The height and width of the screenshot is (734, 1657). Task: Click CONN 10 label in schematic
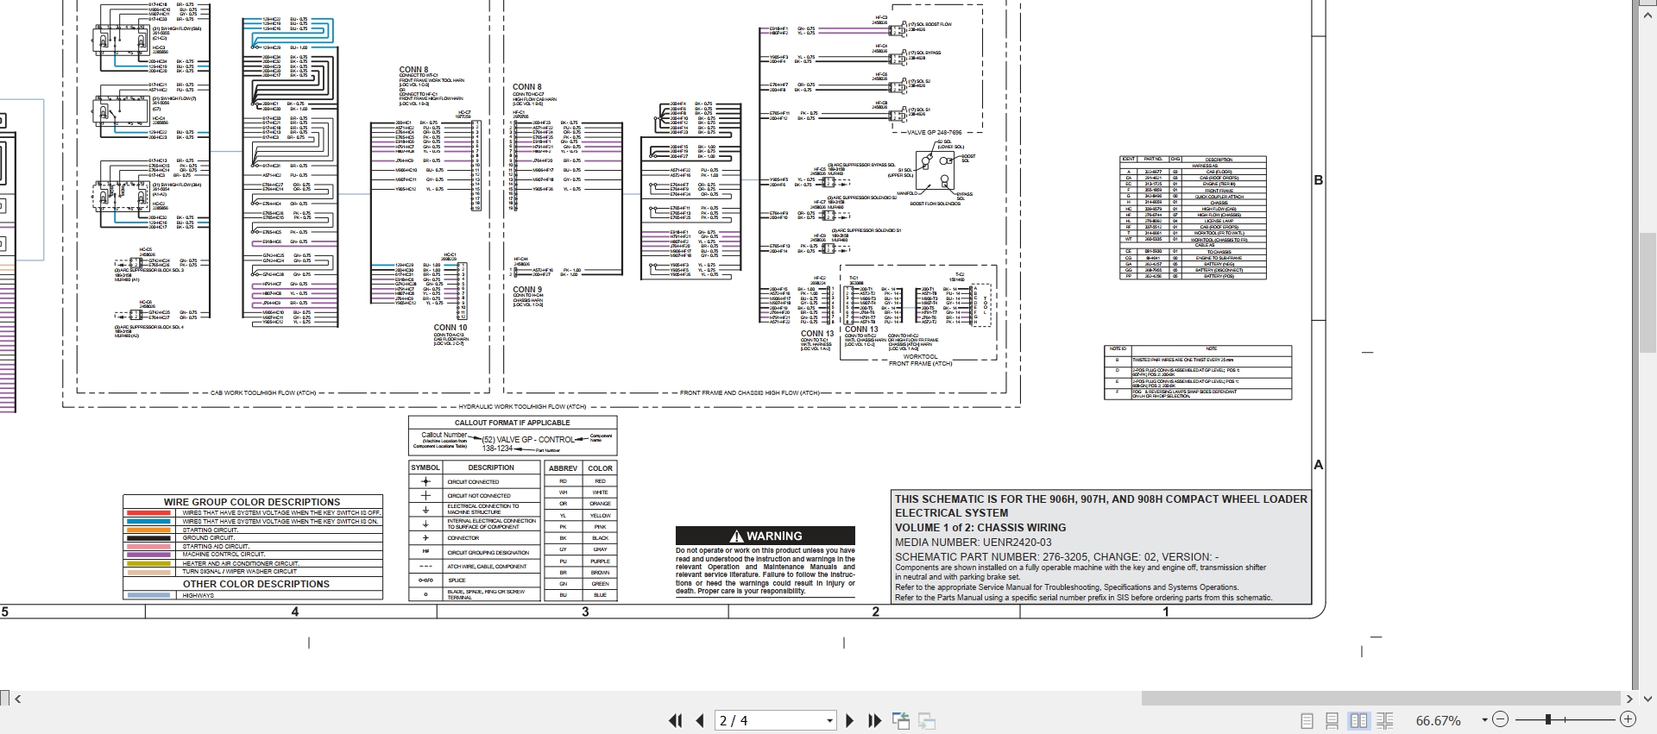[x=450, y=328]
